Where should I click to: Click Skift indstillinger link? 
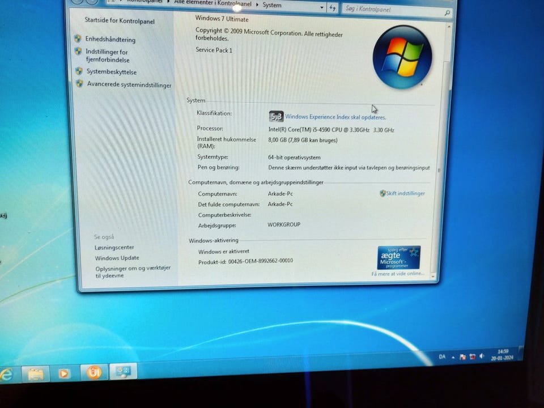point(405,193)
